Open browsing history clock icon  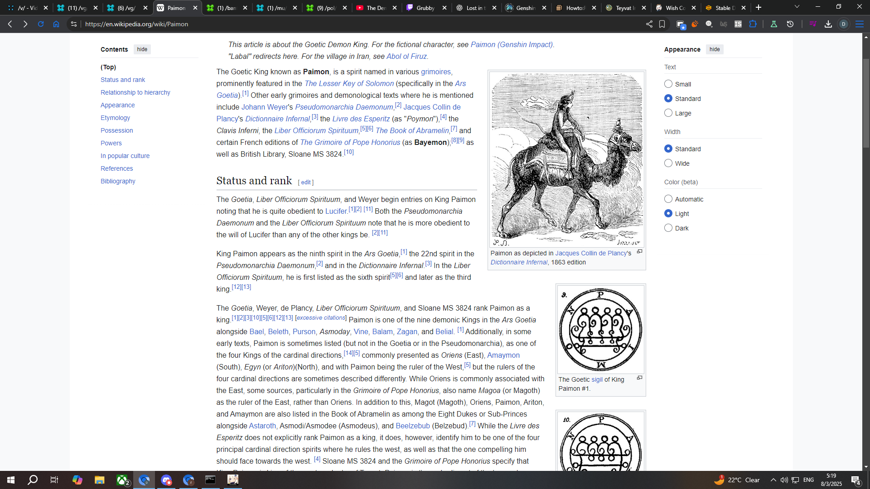[790, 24]
